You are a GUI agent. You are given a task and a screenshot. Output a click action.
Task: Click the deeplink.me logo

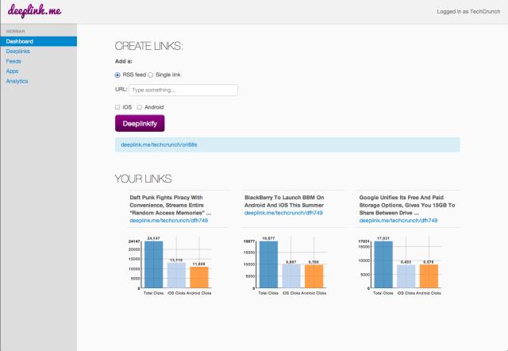(x=35, y=11)
